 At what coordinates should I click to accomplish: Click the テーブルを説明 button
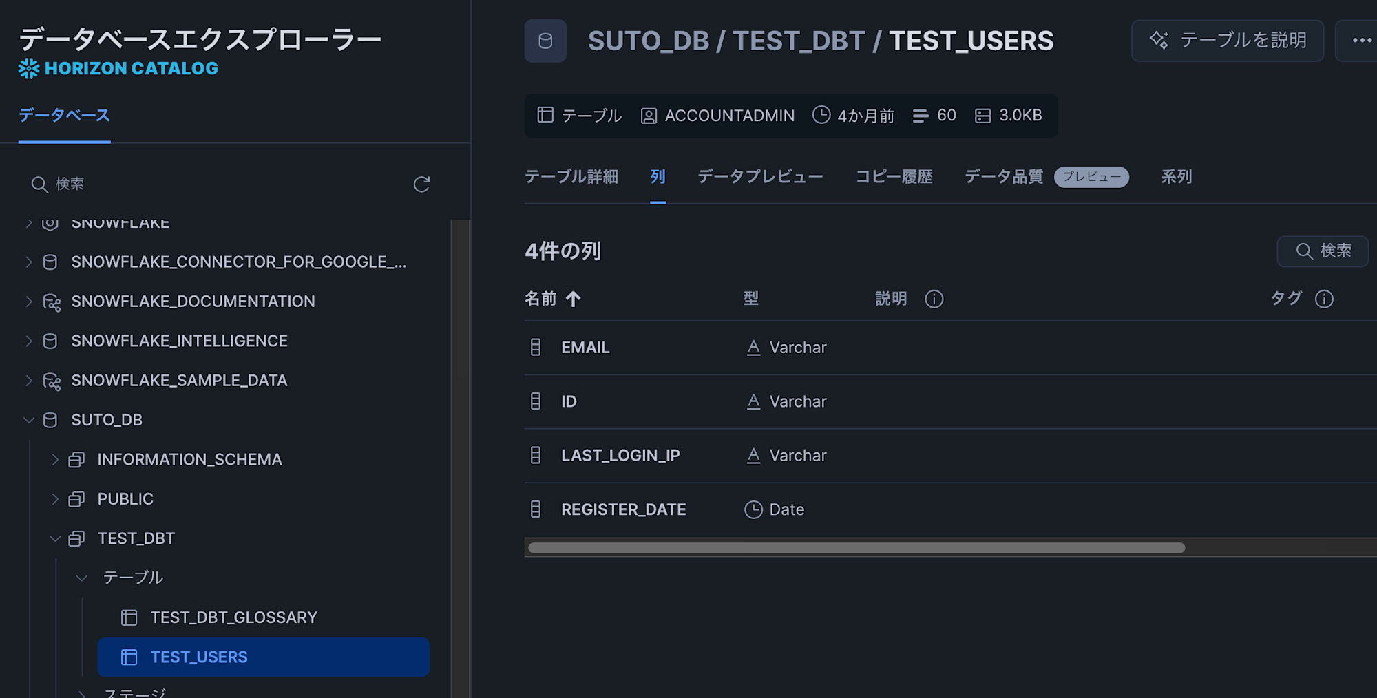[x=1228, y=41]
